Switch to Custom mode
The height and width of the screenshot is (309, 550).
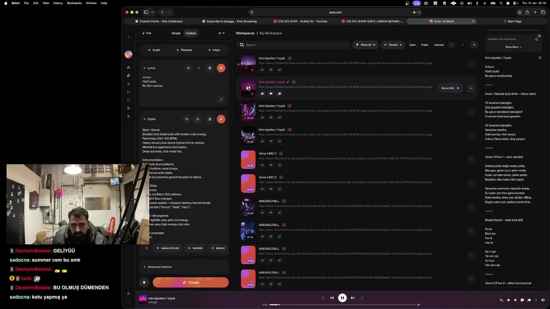tap(191, 33)
